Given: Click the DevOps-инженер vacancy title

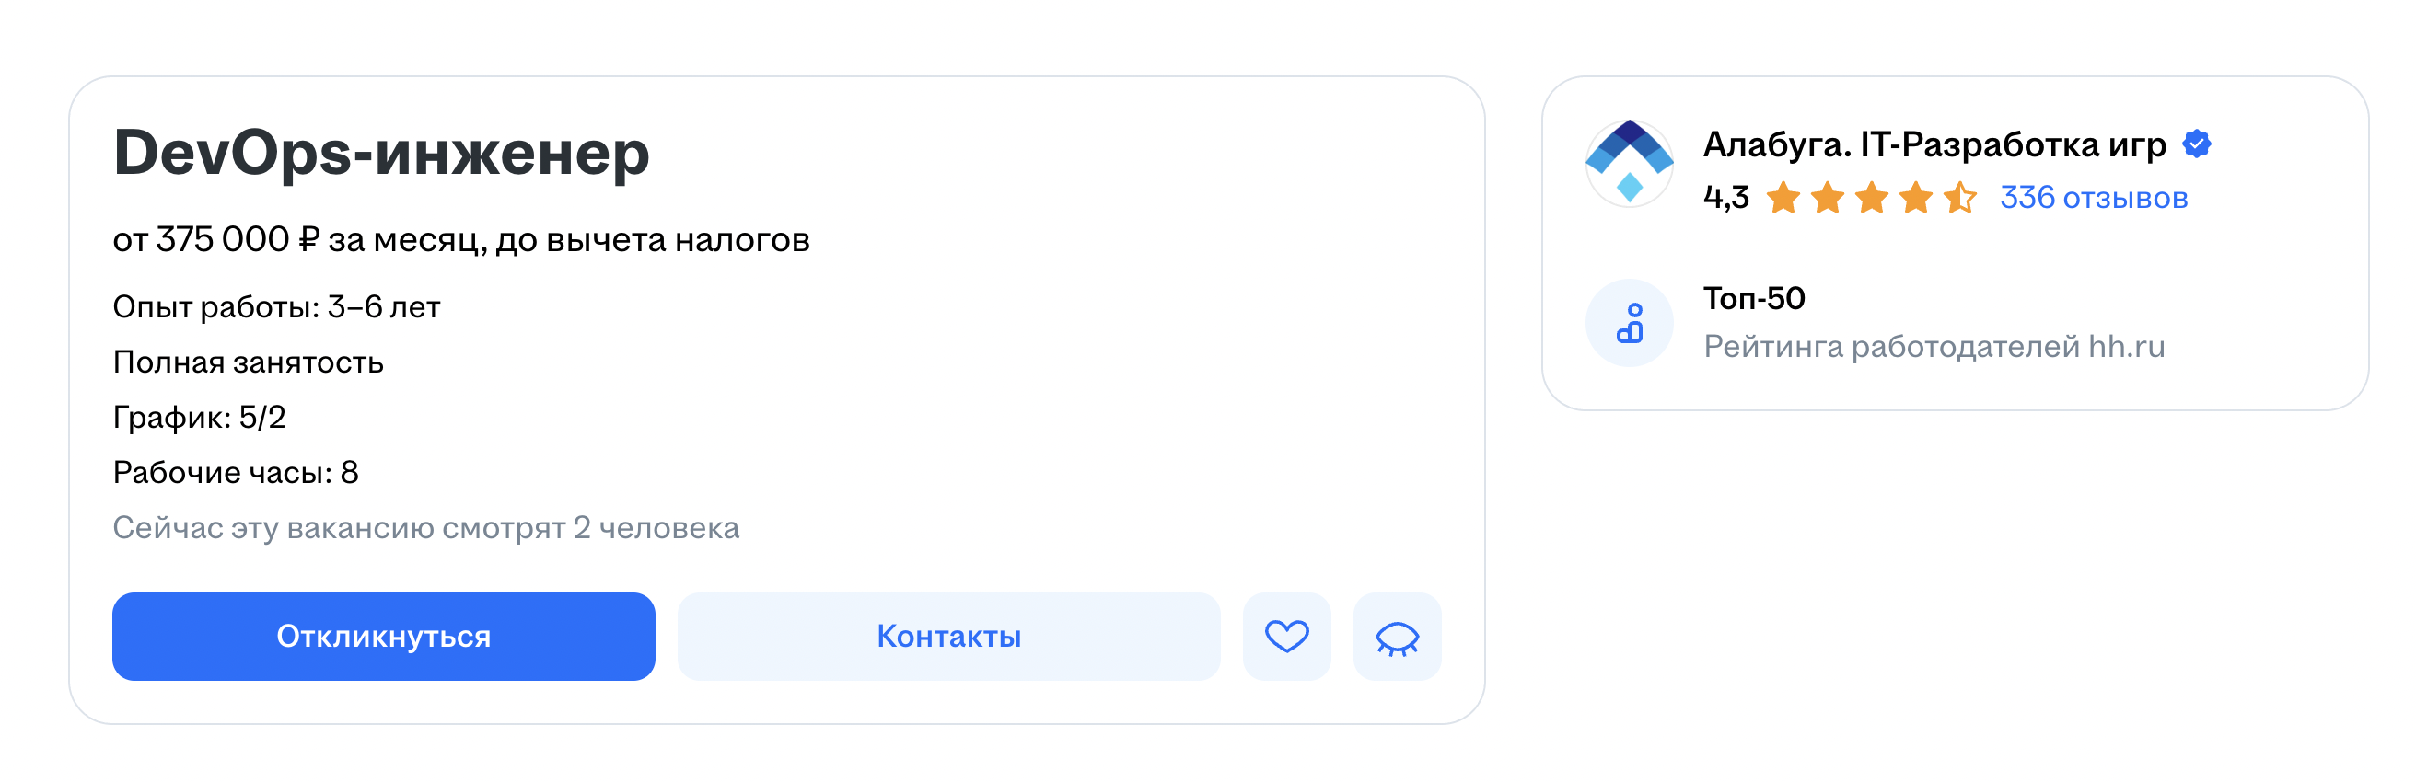Looking at the screenshot, I should click(381, 153).
